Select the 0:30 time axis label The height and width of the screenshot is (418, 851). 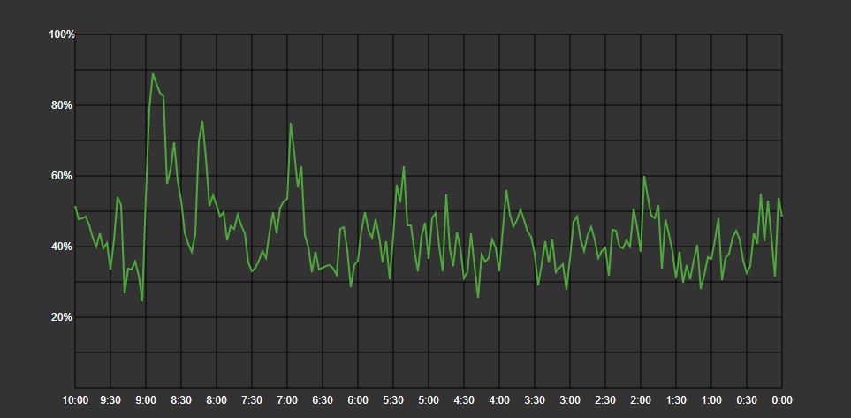pyautogui.click(x=747, y=400)
